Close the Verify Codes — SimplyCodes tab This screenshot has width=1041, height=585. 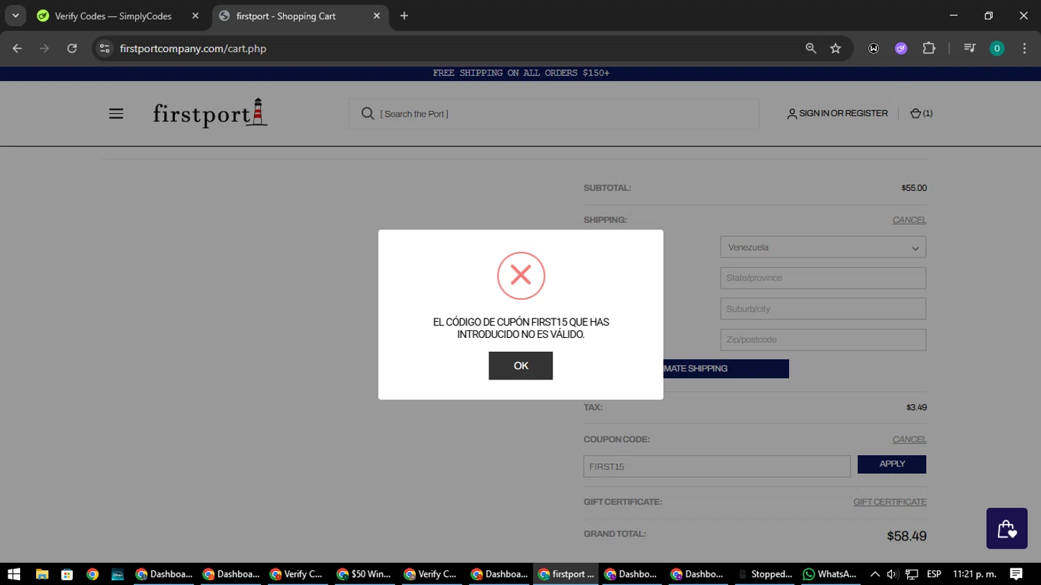pos(195,16)
